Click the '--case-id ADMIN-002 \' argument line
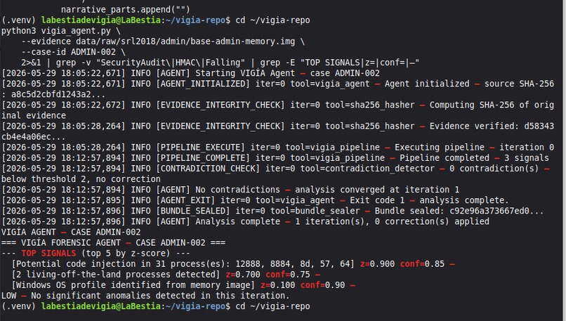Screen dimensions: 566x321 click(x=73, y=52)
